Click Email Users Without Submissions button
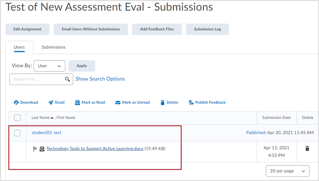The image size is (319, 181). tap(91, 29)
